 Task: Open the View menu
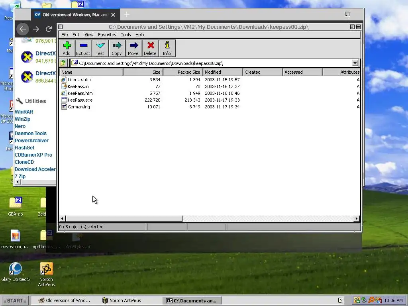pyautogui.click(x=89, y=35)
